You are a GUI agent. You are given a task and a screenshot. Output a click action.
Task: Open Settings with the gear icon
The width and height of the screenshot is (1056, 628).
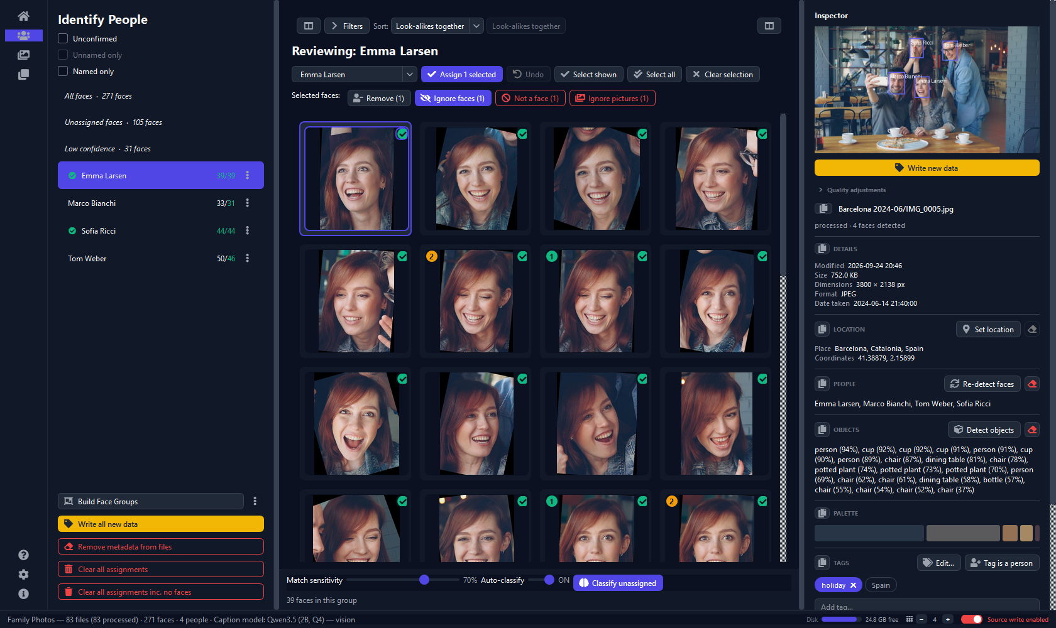click(23, 575)
